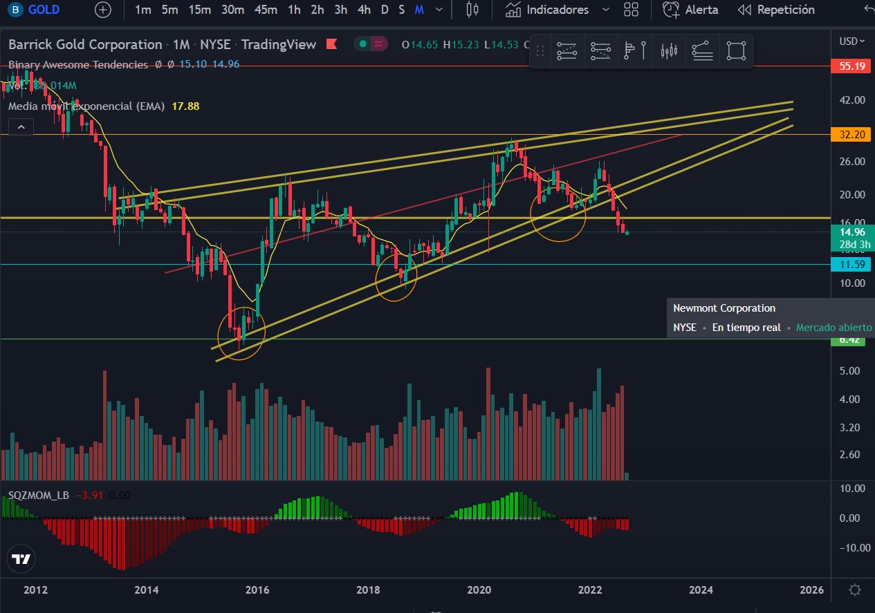The width and height of the screenshot is (875, 613).
Task: Select the SQZMOM_LB indicator label
Action: pos(38,496)
